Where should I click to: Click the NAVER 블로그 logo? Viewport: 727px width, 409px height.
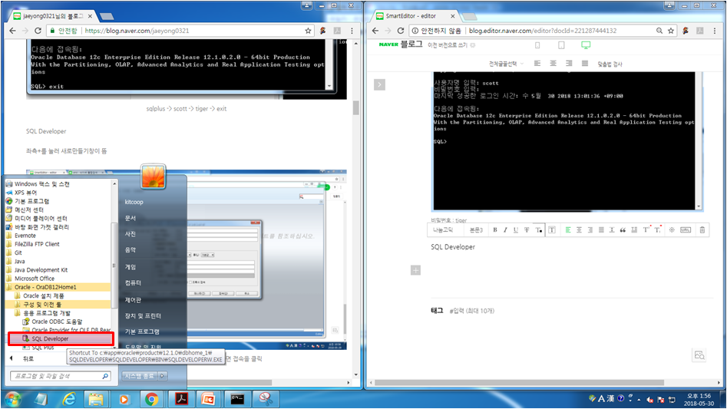(401, 45)
